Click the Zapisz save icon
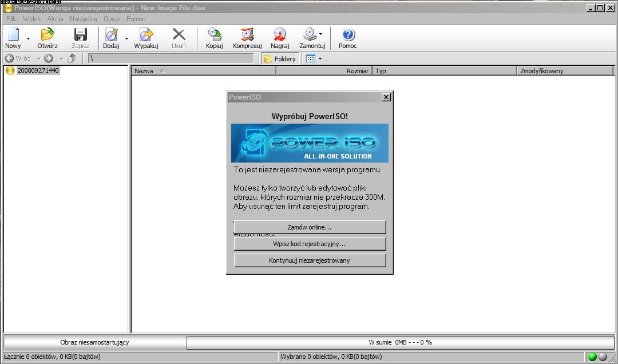 pyautogui.click(x=81, y=35)
